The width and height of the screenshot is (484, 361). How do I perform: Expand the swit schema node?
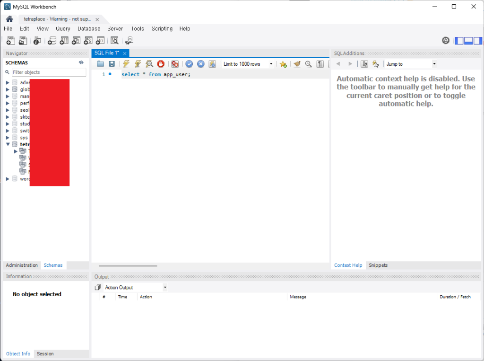tap(8, 131)
